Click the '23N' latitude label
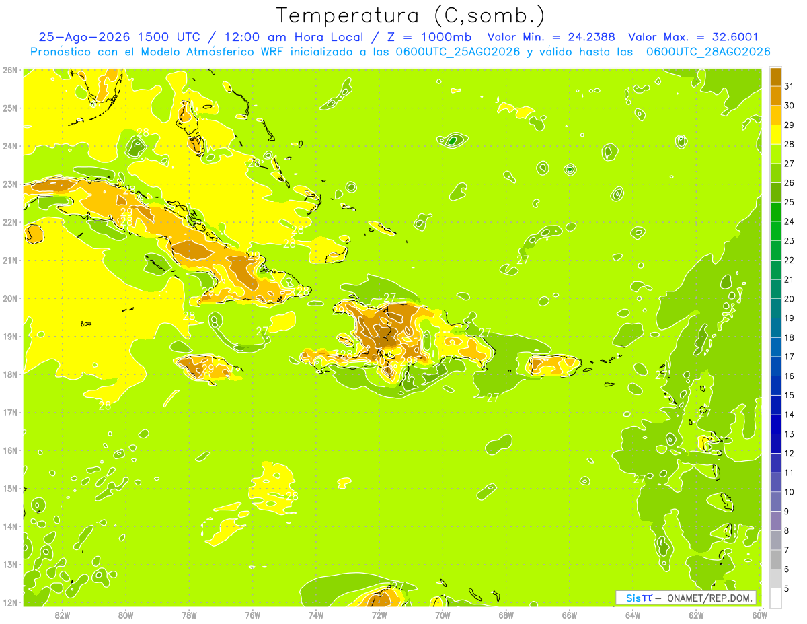This screenshot has width=807, height=624. (10, 184)
